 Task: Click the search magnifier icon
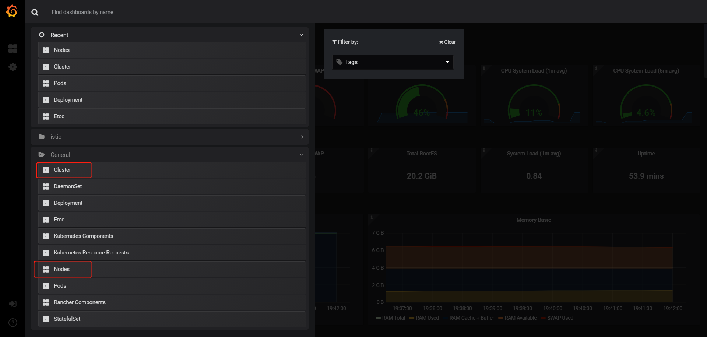coord(35,12)
